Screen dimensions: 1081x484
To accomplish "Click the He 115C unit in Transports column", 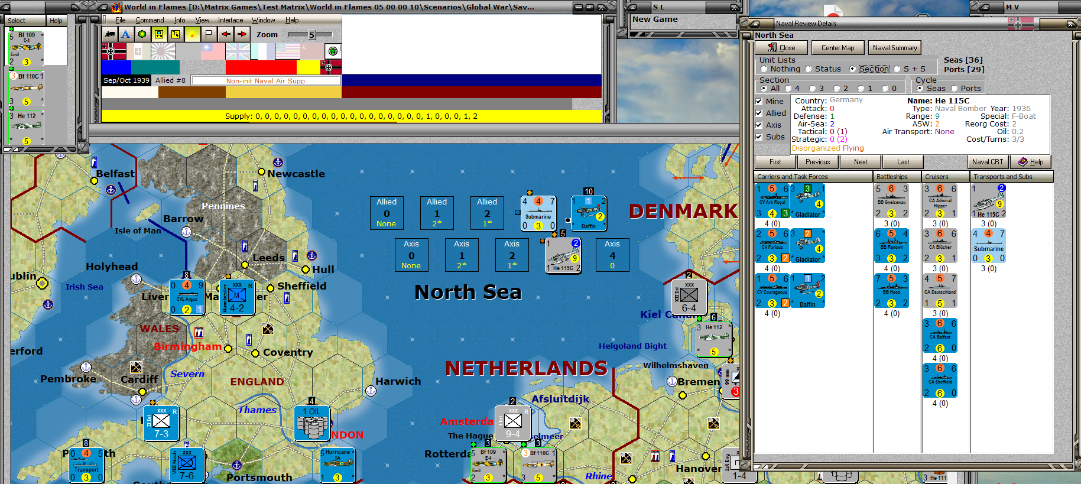I will tap(989, 201).
